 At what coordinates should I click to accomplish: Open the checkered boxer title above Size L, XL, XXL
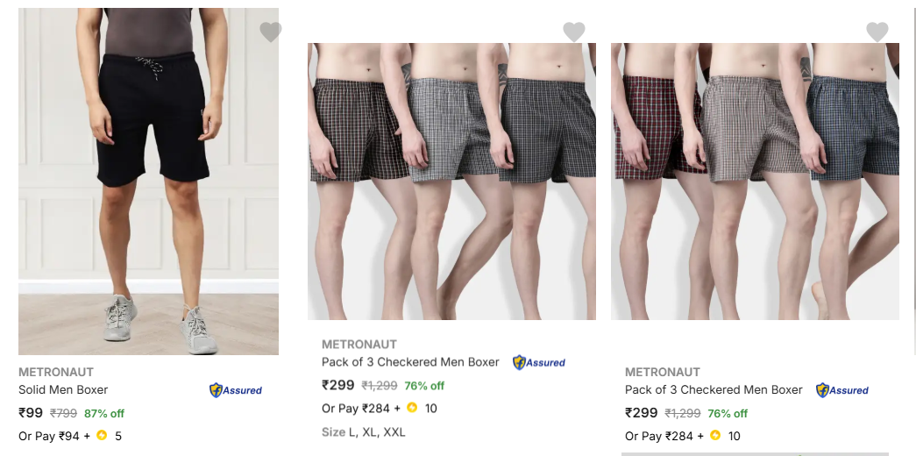(x=410, y=362)
